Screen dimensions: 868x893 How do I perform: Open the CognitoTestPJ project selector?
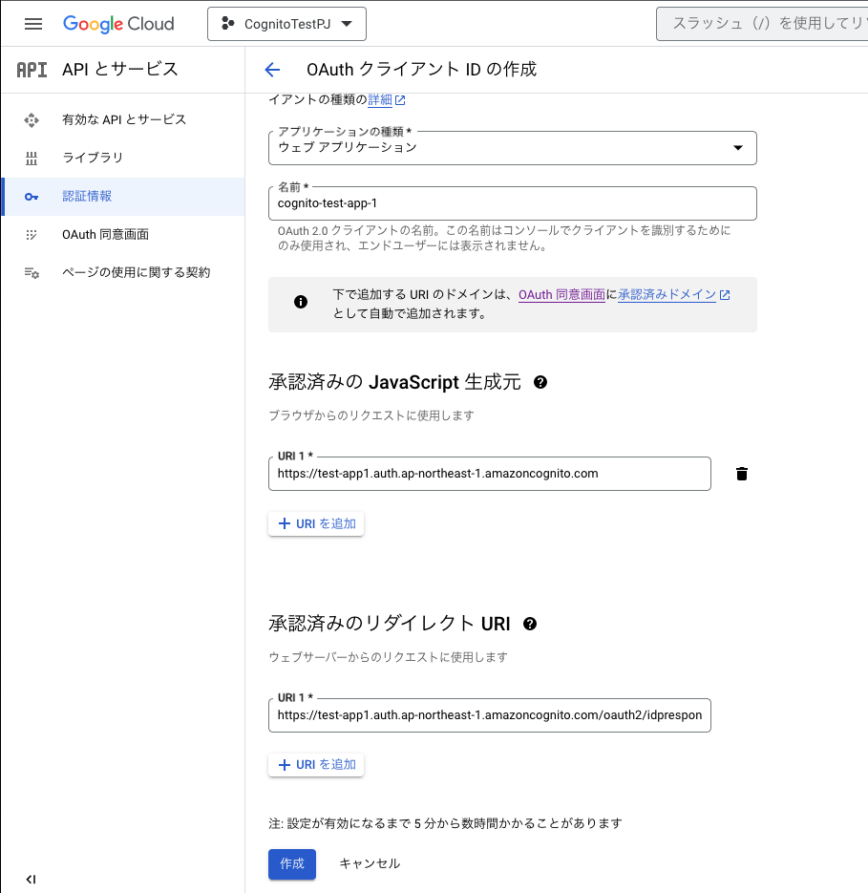286,24
